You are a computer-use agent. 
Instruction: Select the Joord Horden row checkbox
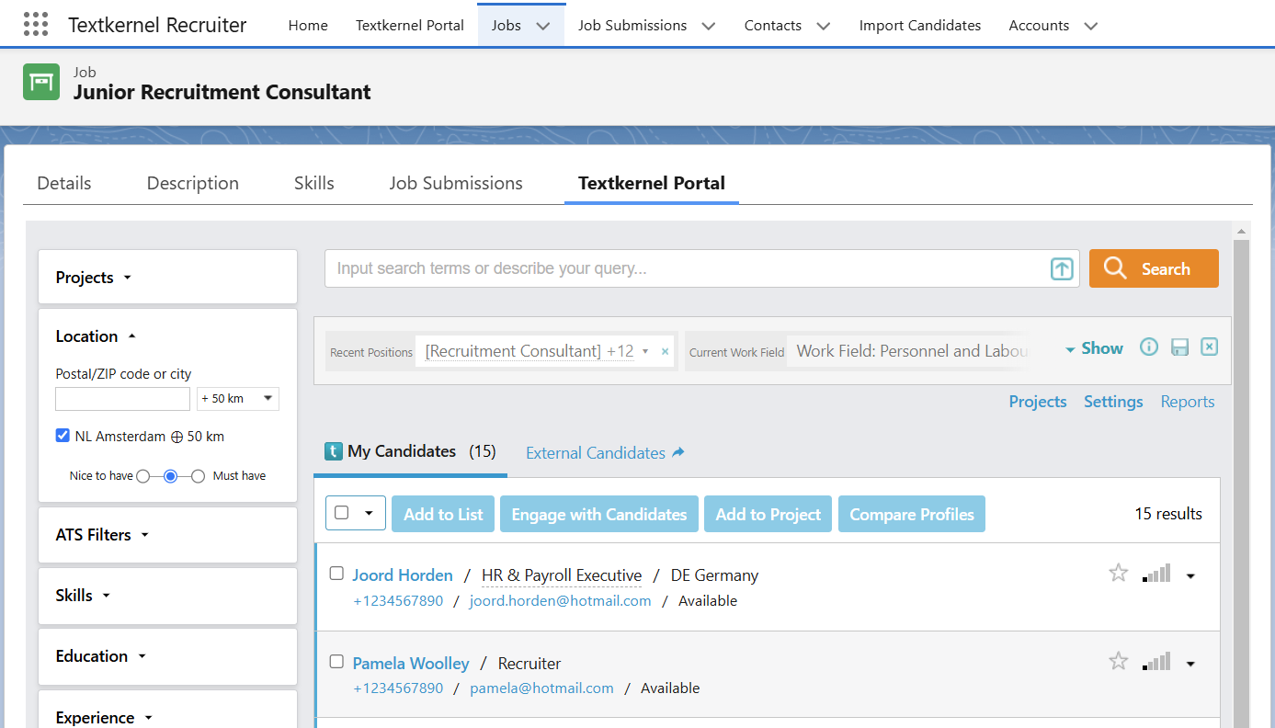336,574
